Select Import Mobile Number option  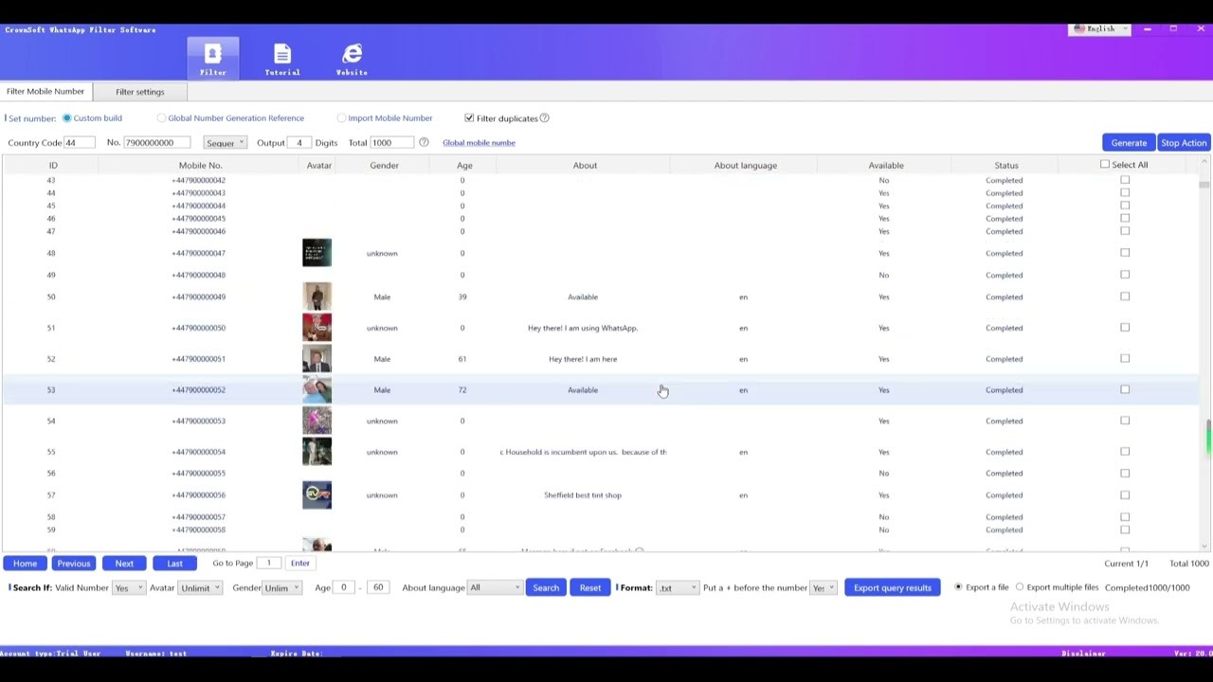(x=341, y=118)
